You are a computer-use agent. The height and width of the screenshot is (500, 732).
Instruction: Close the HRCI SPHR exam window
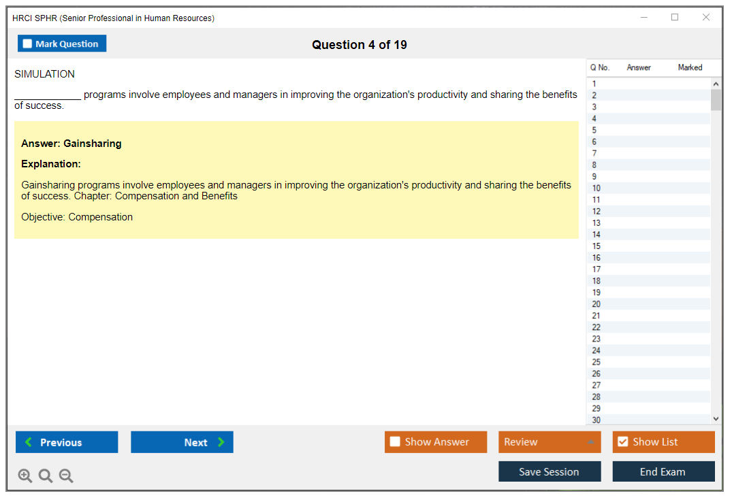click(706, 18)
